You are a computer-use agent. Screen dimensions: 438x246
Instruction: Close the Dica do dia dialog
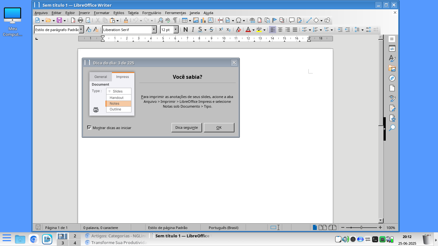[234, 63]
